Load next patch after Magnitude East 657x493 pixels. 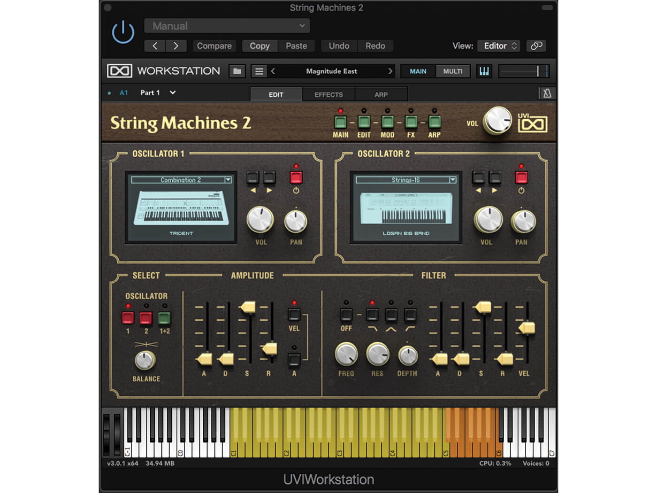point(390,71)
